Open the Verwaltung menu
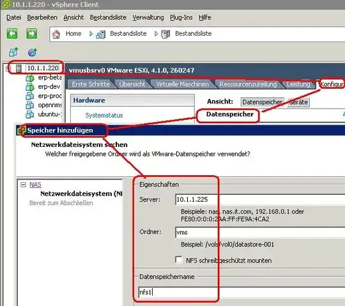This screenshot has width=345, height=306. coord(148,17)
